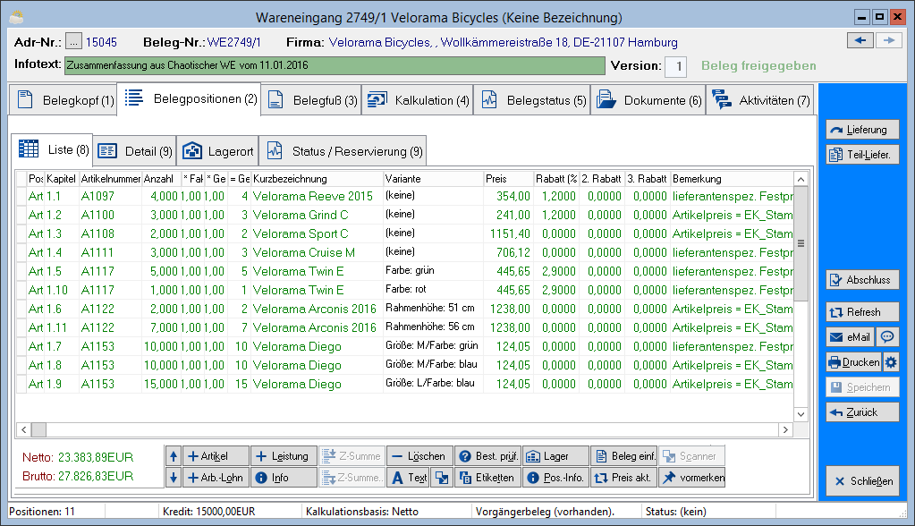Select Liste (8) sub-tab

click(52, 150)
